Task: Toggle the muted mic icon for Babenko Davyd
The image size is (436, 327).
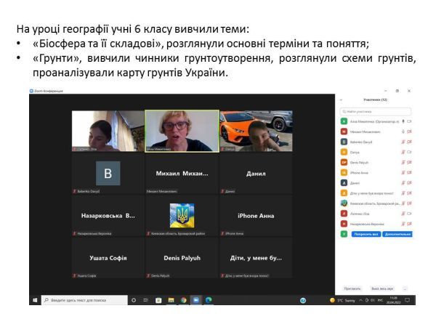Action: click(x=403, y=142)
